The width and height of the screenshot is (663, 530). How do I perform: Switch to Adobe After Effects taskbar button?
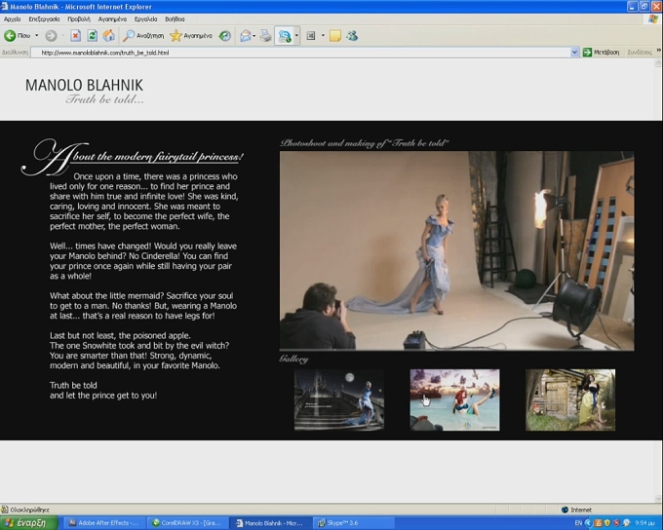pyautogui.click(x=104, y=523)
